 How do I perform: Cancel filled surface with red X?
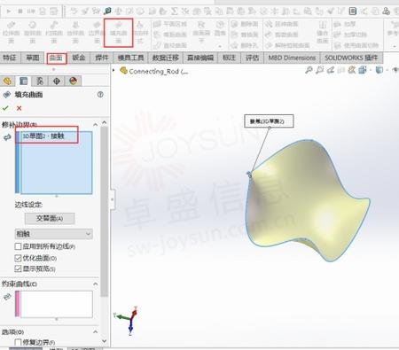click(20, 108)
